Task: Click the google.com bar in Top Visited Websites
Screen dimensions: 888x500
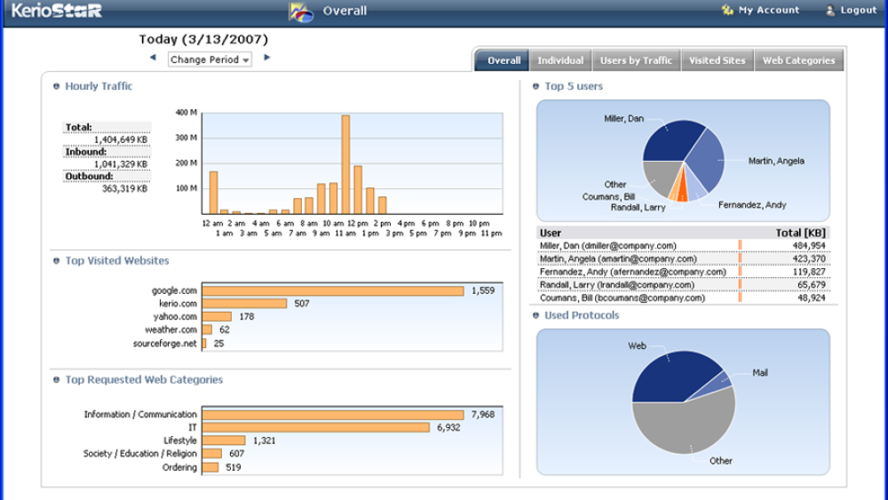Action: click(x=333, y=290)
